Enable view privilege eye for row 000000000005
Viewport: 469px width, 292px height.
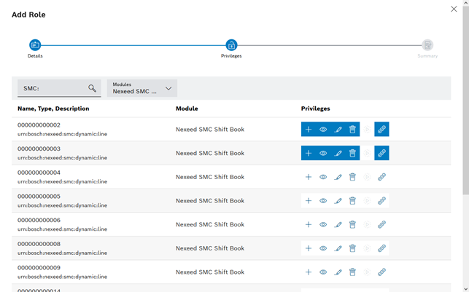pyautogui.click(x=323, y=201)
